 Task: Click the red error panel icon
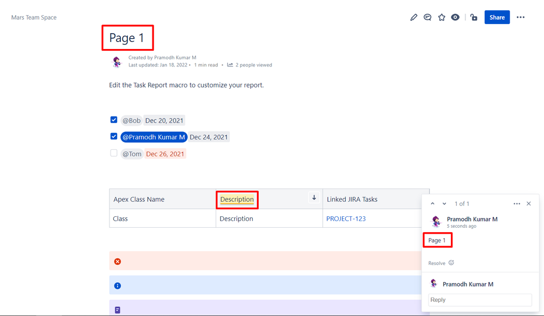[118, 262]
